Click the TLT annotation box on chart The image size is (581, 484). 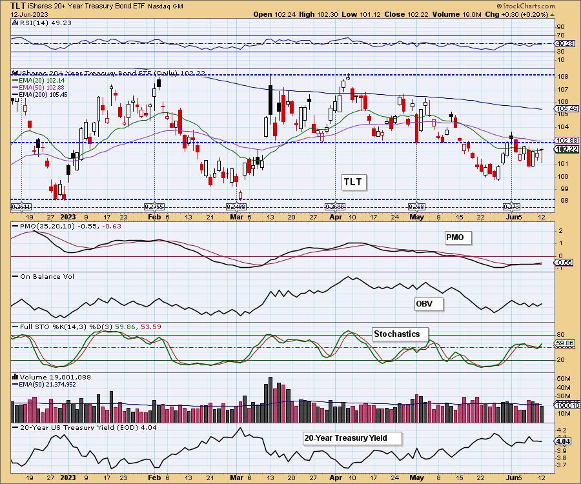354,182
